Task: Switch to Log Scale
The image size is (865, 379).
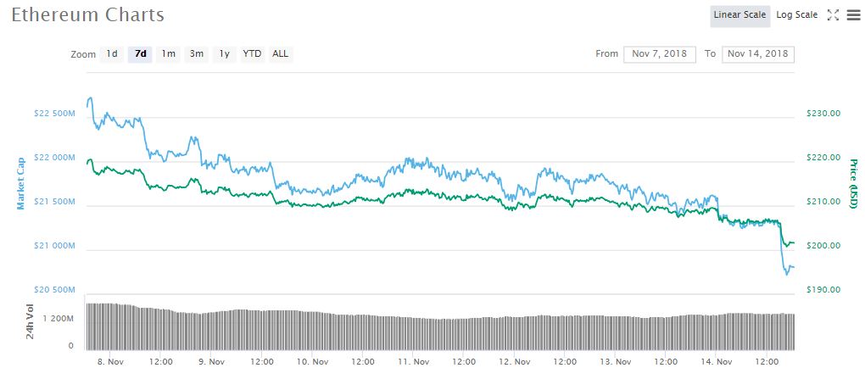Action: point(796,15)
